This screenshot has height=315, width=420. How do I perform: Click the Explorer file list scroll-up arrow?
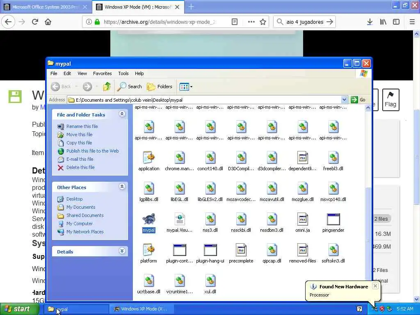coord(368,108)
